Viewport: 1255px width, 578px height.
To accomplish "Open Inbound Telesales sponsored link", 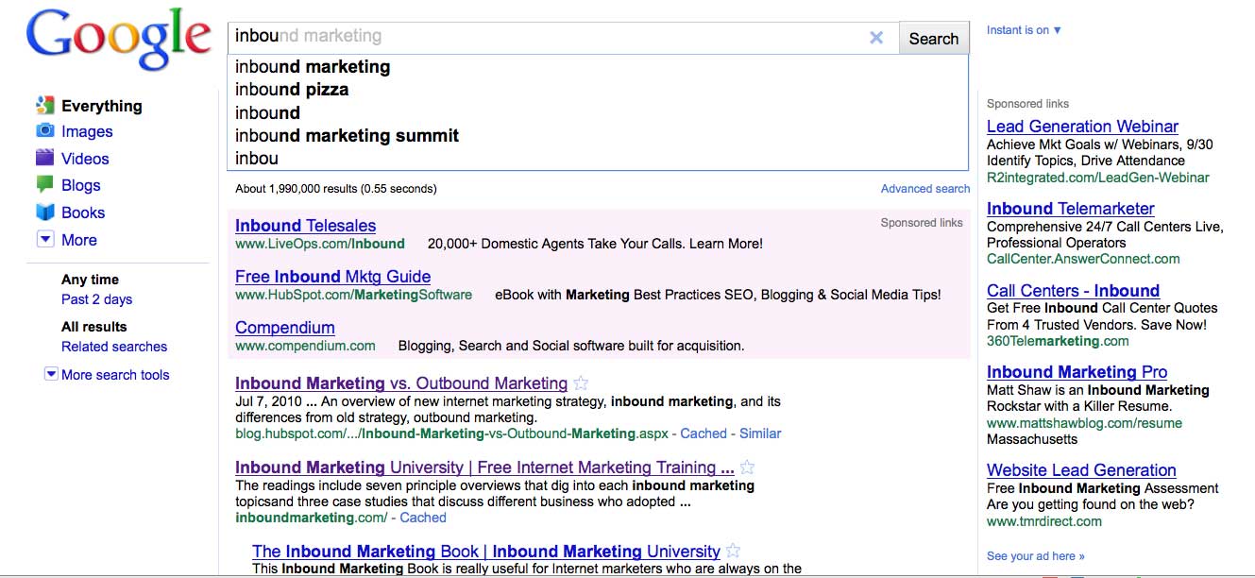I will [x=305, y=226].
